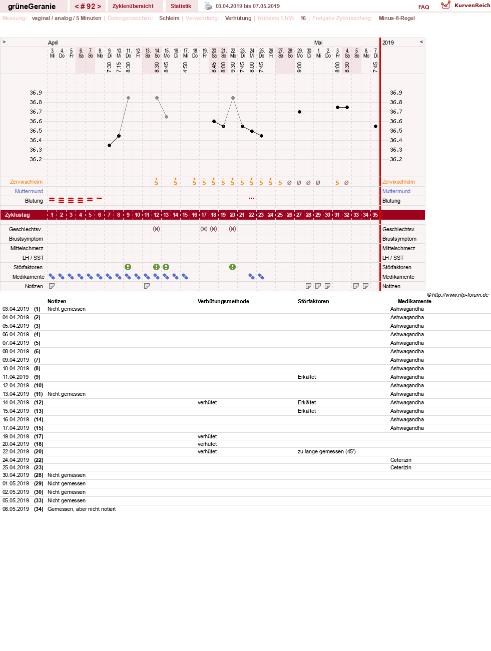Screen dimensions: 491x651
Task: Open the Zyklenübersicht tab
Action: pos(133,6)
